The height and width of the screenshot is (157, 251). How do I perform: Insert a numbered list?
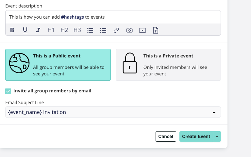[90, 30]
